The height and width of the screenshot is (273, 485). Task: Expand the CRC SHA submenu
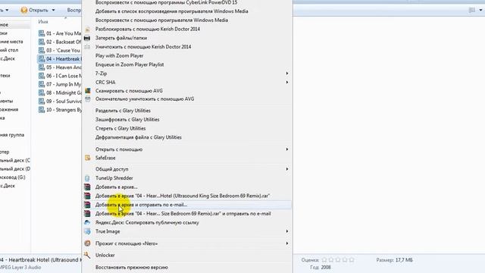287,83
